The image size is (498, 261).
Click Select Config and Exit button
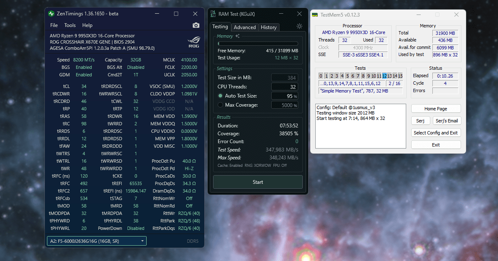[x=436, y=133]
